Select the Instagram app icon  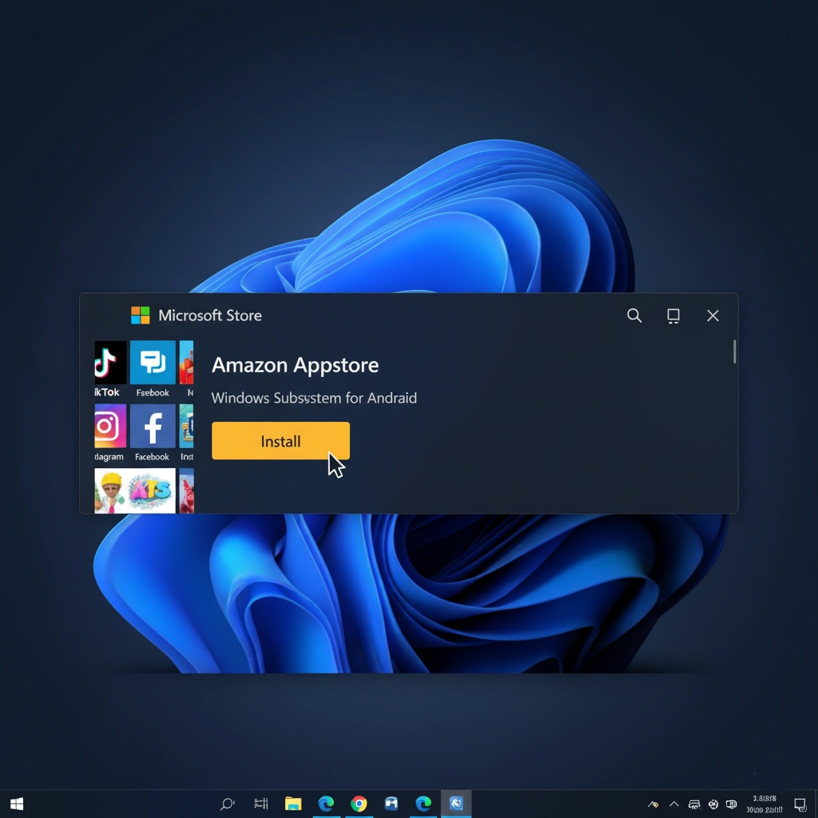click(x=109, y=427)
